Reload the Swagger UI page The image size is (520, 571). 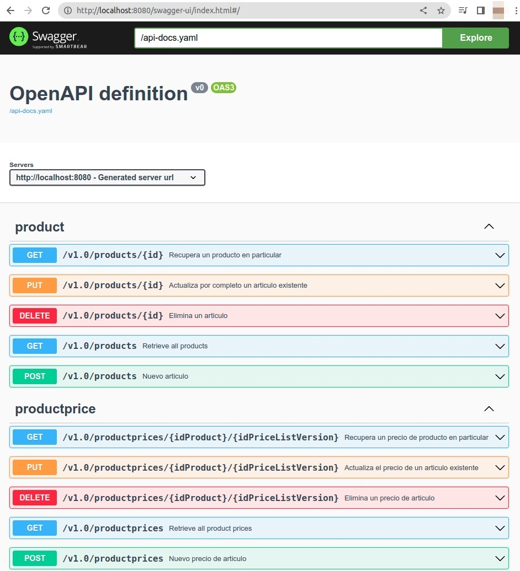coord(46,10)
